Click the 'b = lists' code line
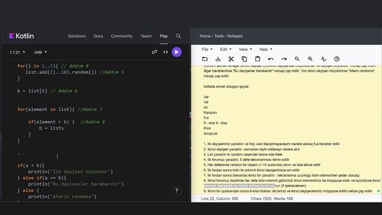This screenshot has width=382, height=215. coord(51,128)
